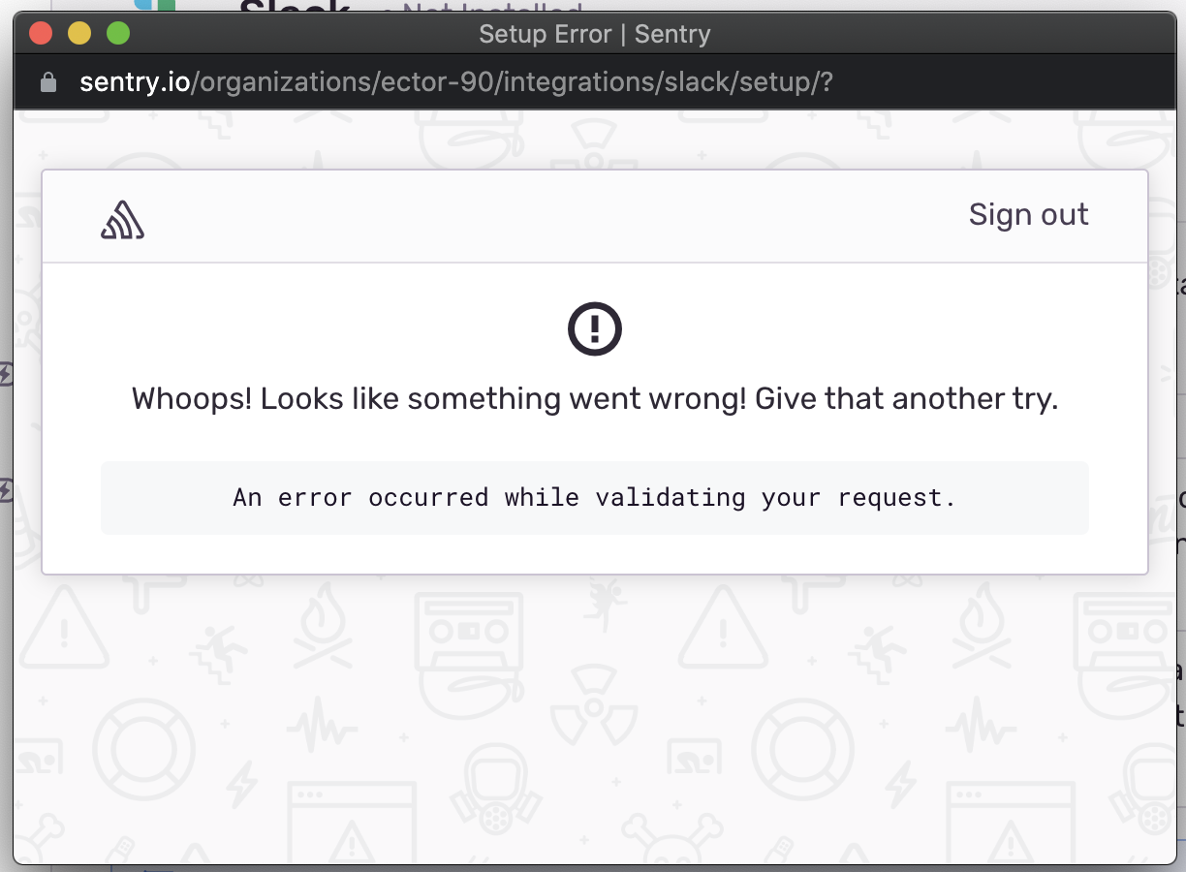Screen dimensions: 1186x872
Task: Click the yellow minimize button
Action: (x=78, y=32)
